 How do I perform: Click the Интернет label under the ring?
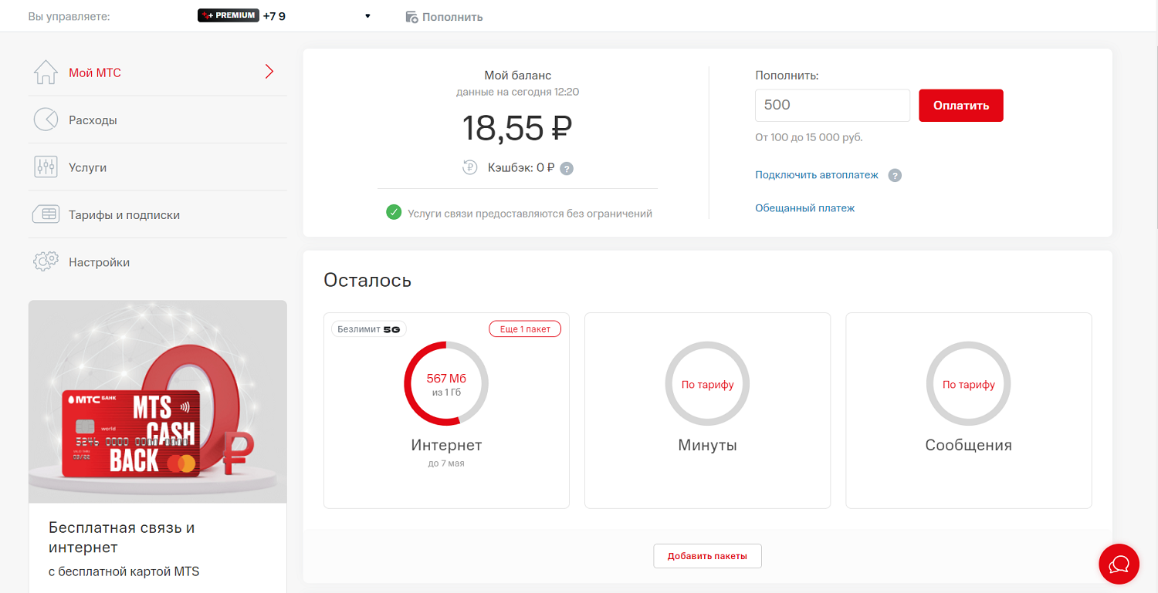tap(446, 445)
